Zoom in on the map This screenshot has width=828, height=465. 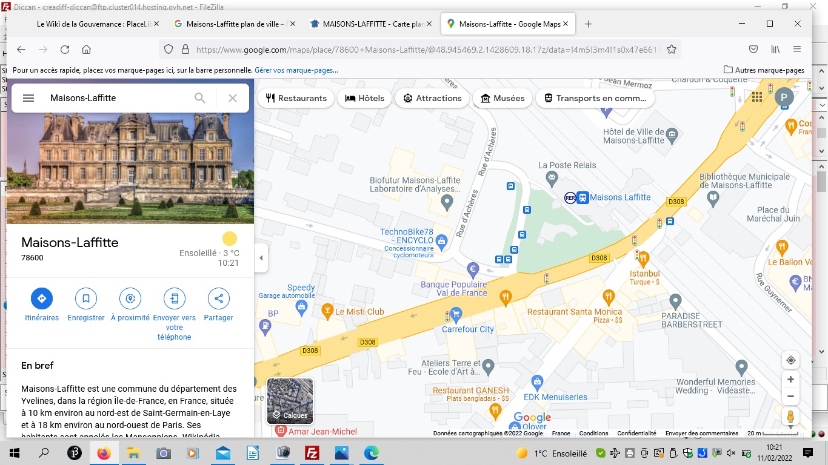pos(790,380)
